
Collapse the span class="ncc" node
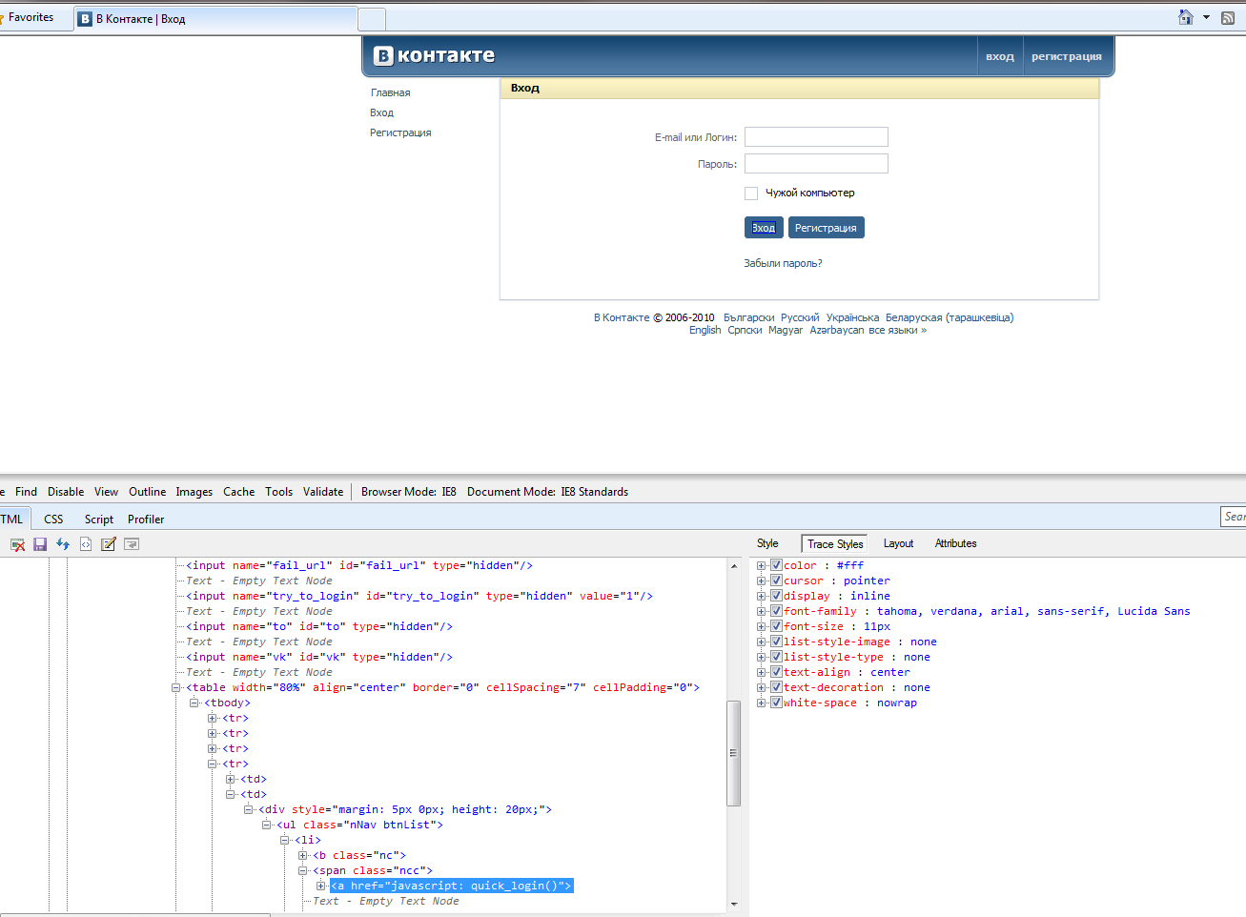click(303, 870)
